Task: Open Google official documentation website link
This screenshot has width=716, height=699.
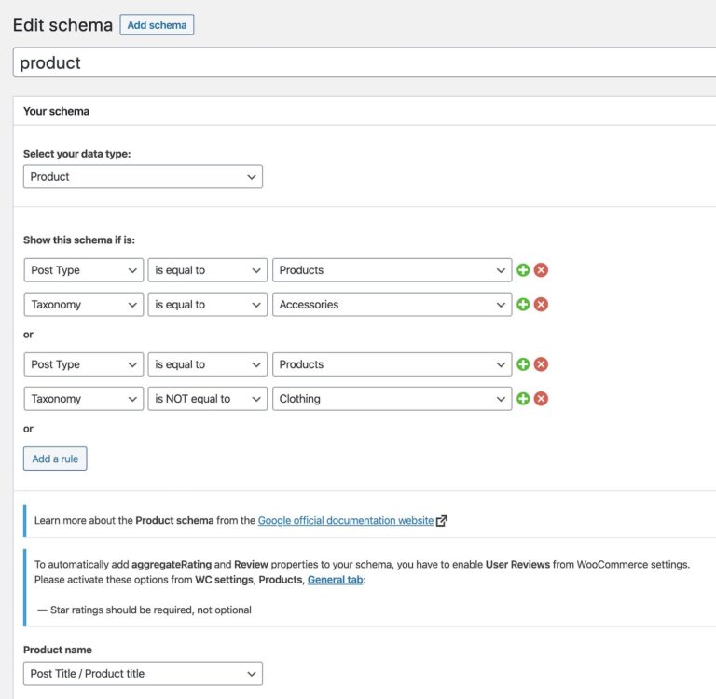Action: click(x=346, y=520)
